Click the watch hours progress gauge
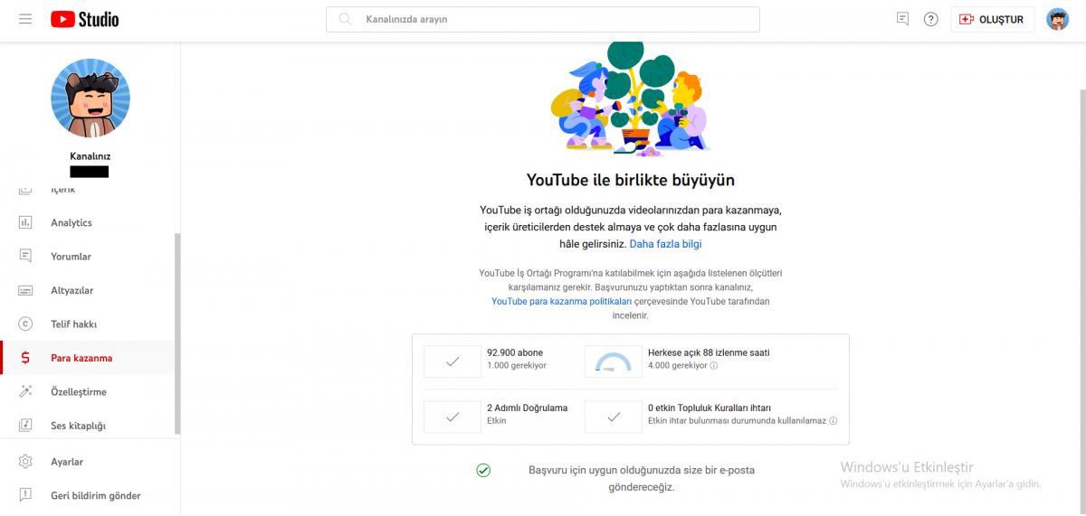This screenshot has width=1086, height=516. pyautogui.click(x=614, y=361)
